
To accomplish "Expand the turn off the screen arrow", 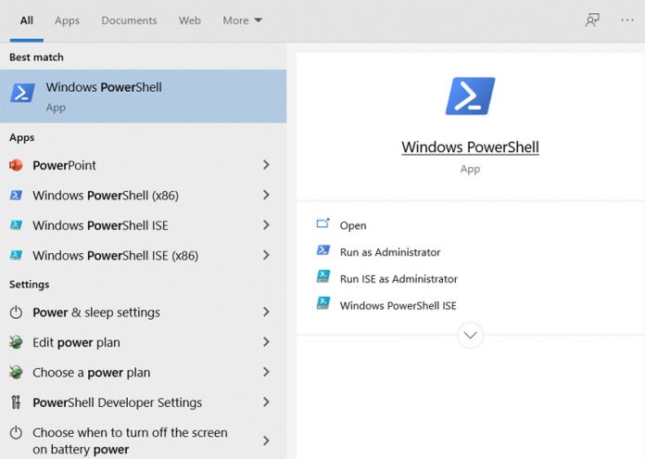I will click(x=266, y=440).
